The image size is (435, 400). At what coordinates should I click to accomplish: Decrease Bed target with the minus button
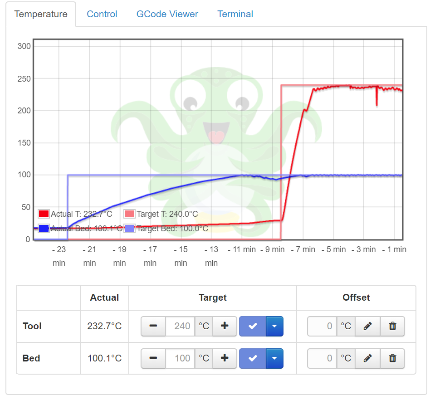pyautogui.click(x=153, y=358)
